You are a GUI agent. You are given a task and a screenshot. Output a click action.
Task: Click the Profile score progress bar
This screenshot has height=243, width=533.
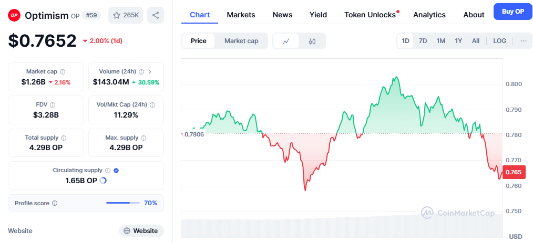point(122,203)
